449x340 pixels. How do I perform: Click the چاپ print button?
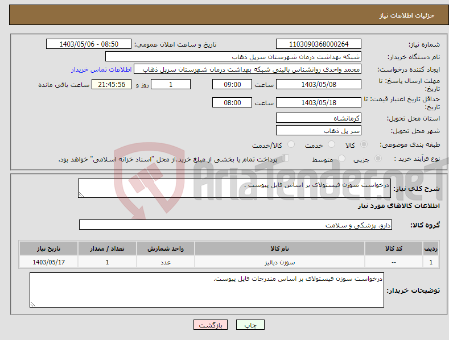pyautogui.click(x=250, y=325)
